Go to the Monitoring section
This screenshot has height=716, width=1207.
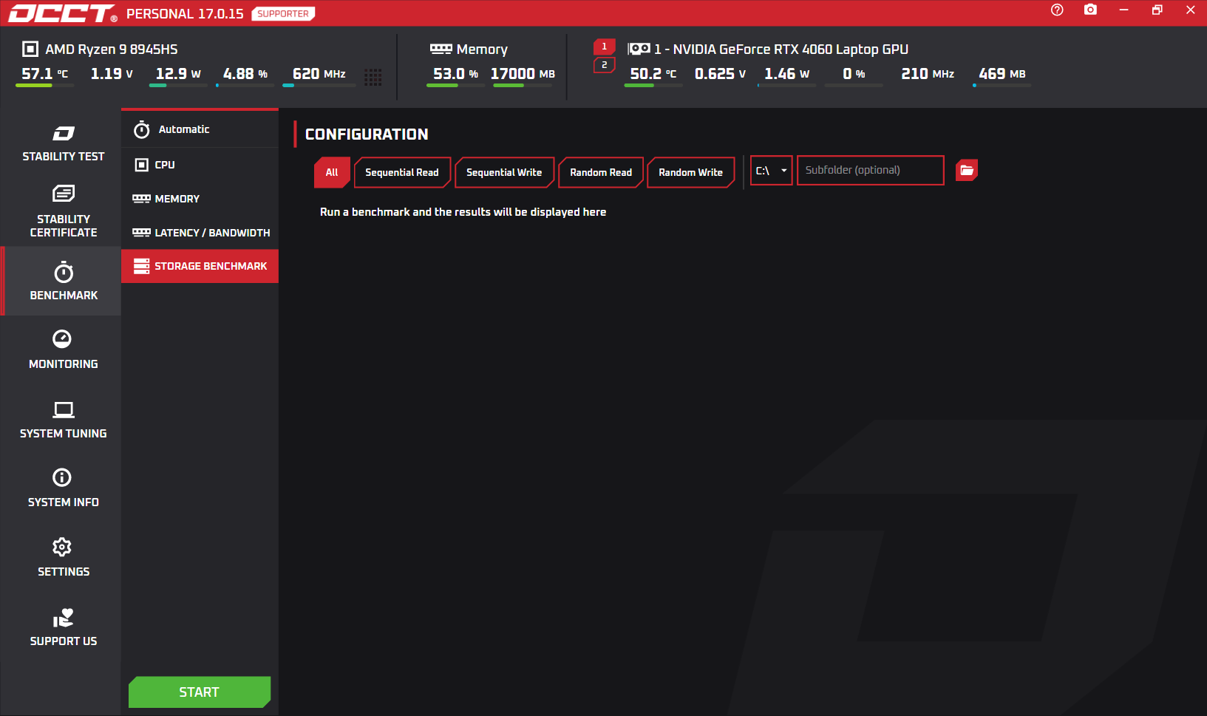coord(63,350)
